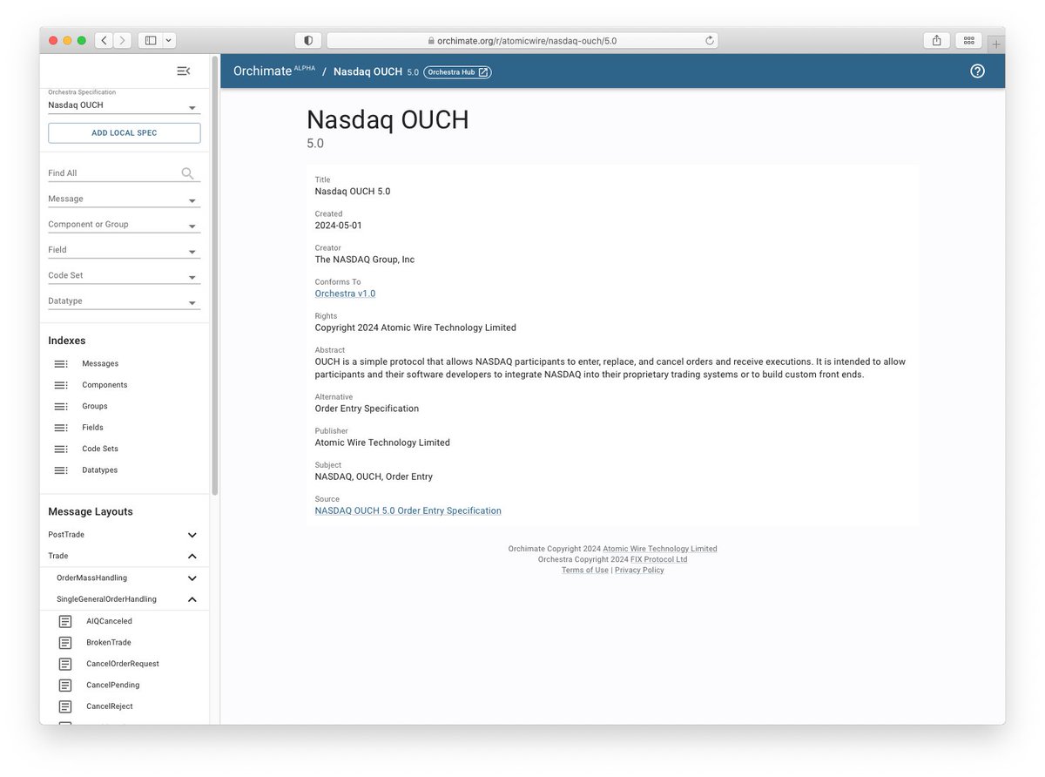Screen dimensions: 1045x777
Task: Click the document icon beside CancelPending
Action: tap(65, 686)
